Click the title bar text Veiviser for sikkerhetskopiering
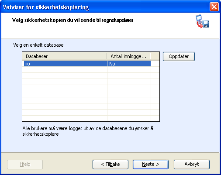This screenshot has height=175, width=221. 46,7
